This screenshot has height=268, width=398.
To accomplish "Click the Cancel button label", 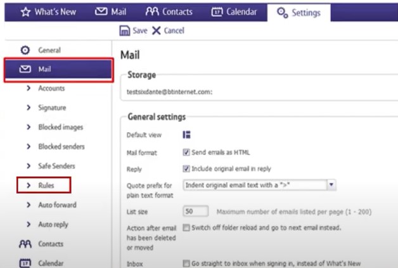I will 174,30.
